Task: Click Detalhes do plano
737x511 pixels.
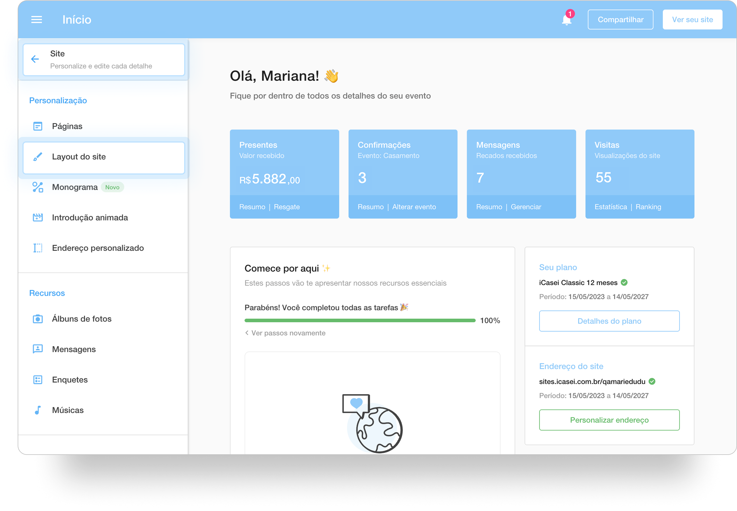Action: [x=609, y=321]
